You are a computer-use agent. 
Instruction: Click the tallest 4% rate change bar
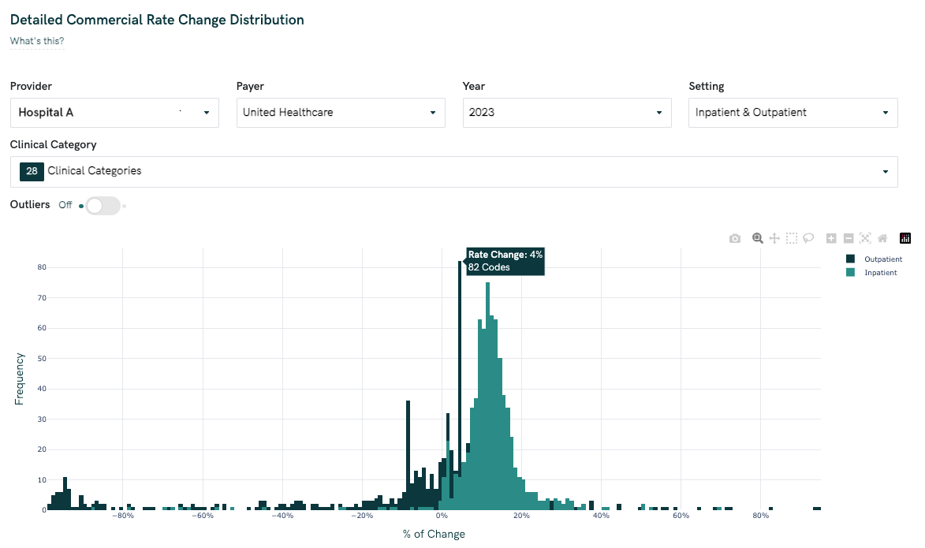[x=460, y=378]
